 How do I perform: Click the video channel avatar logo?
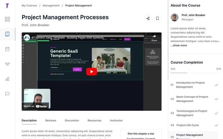[x=27, y=38]
